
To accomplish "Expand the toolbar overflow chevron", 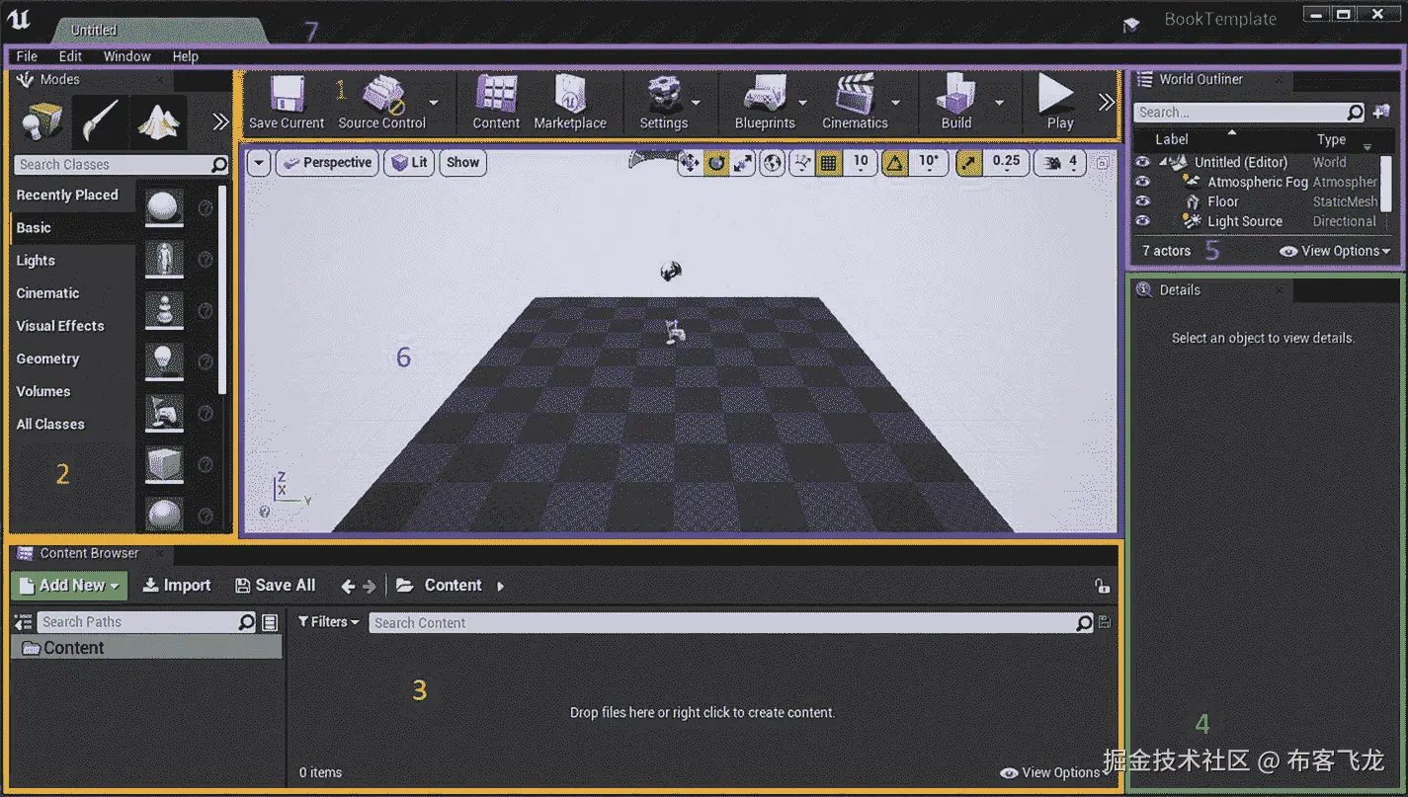I will (1106, 102).
